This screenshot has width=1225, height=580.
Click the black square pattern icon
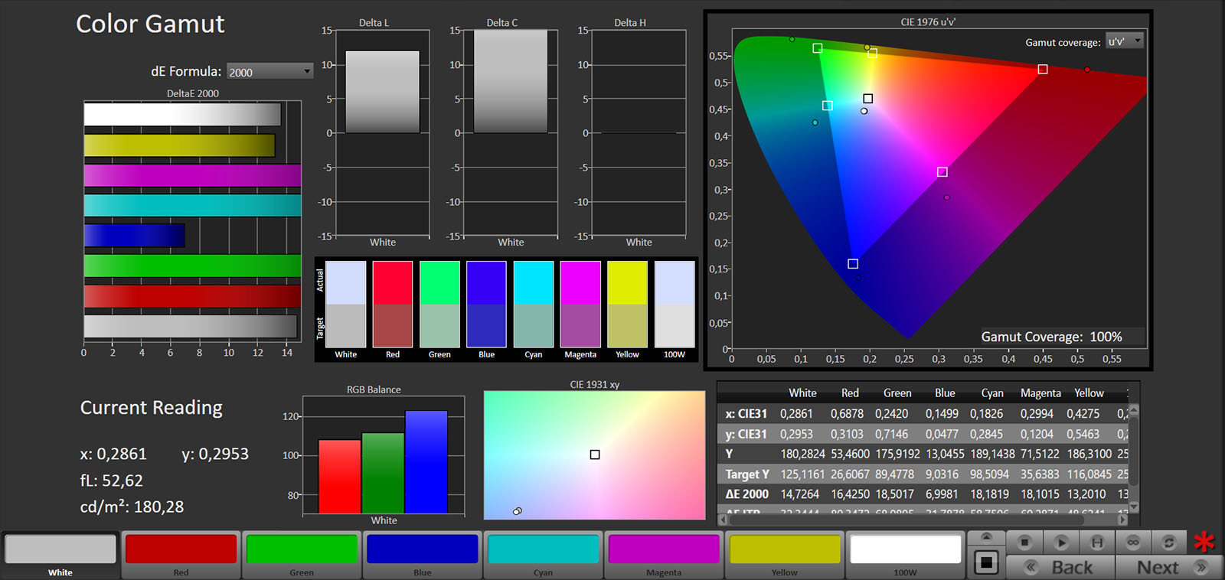[x=986, y=563]
